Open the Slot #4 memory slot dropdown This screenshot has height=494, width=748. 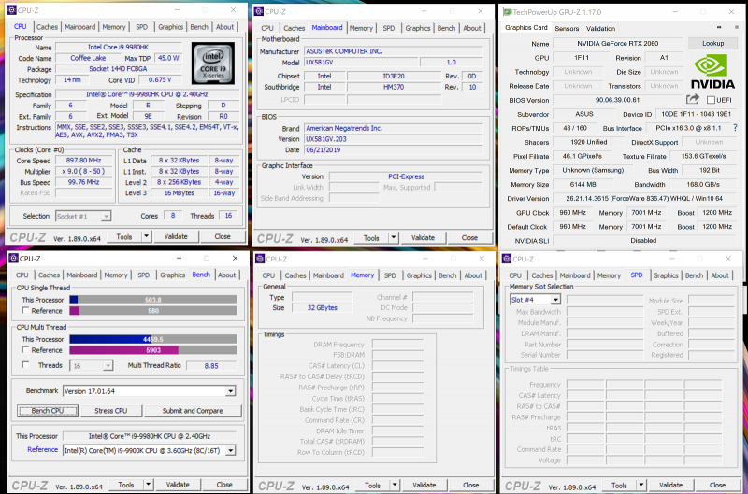pos(555,300)
